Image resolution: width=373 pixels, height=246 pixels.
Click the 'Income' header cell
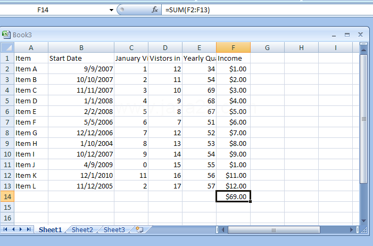[234, 58]
